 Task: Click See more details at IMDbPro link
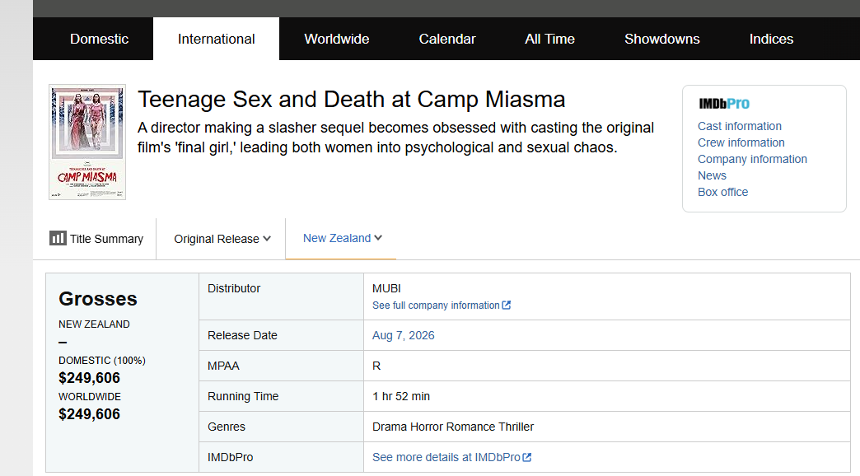[x=446, y=457]
